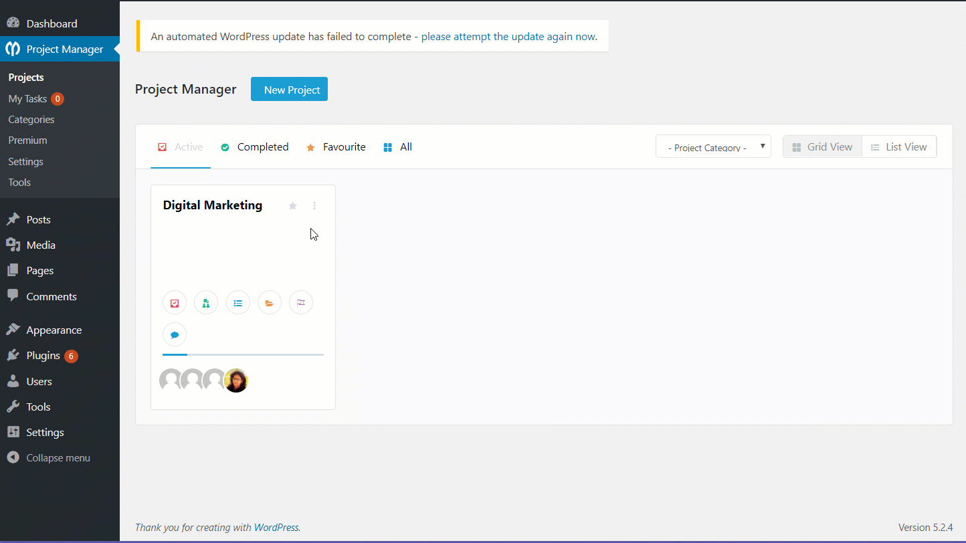966x543 pixels.
Task: Click the main Tools wrench icon in sidebar
Action: [x=13, y=407]
